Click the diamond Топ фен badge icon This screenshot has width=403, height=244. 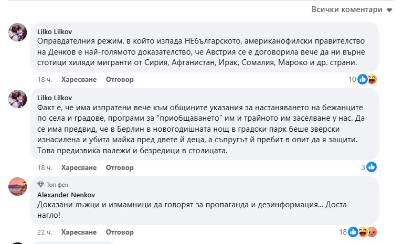click(x=40, y=185)
